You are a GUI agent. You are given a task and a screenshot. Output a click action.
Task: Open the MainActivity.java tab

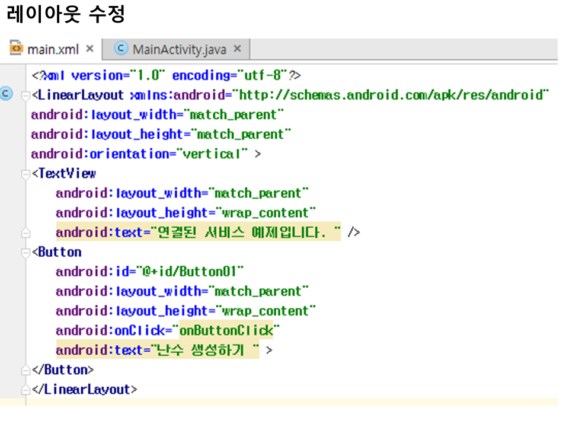click(x=179, y=49)
